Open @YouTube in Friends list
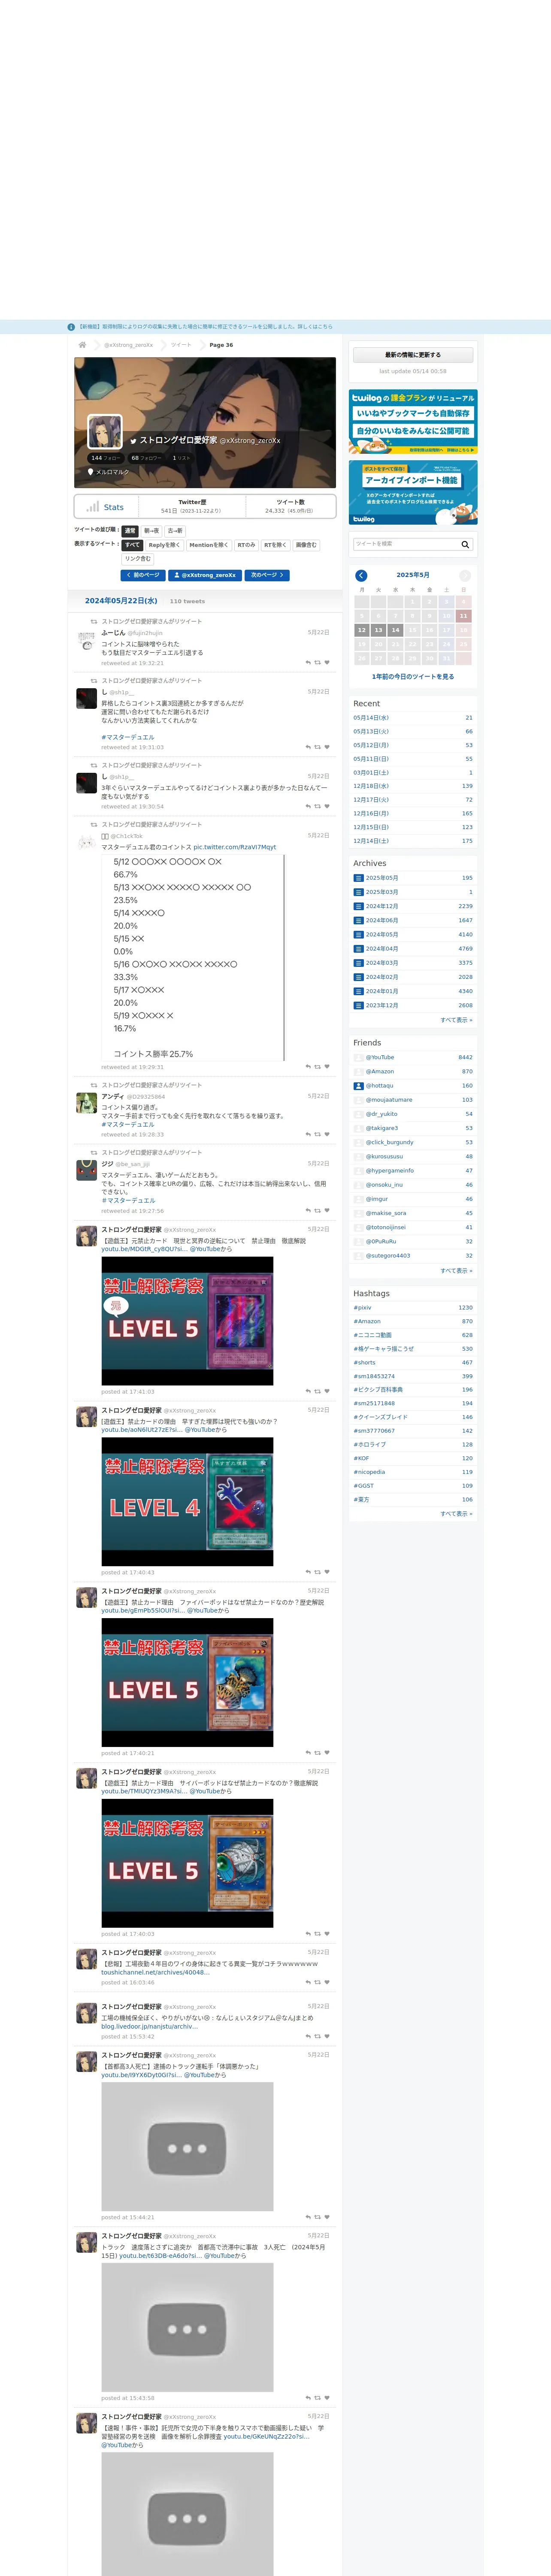 (380, 1057)
